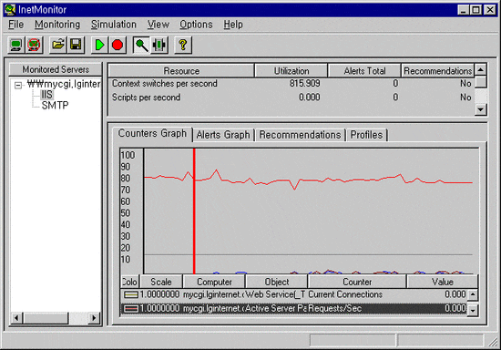501x350 pixels.
Task: Click the InetMonitor title bar app icon
Action: click(10, 10)
